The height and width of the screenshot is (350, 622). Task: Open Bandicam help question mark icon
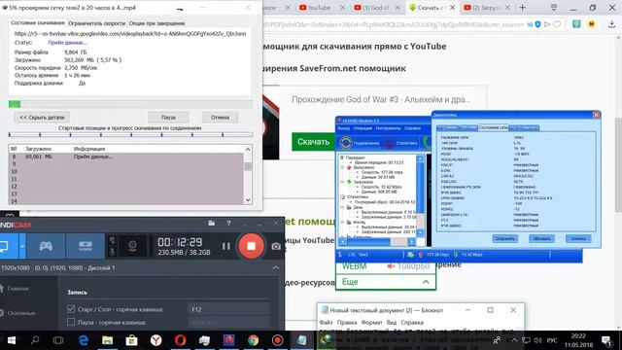[x=228, y=224]
